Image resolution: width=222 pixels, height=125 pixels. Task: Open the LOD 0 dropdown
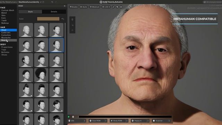click(106, 7)
